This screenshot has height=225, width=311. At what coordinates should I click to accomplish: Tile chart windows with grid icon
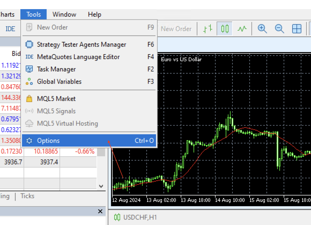pyautogui.click(x=297, y=29)
